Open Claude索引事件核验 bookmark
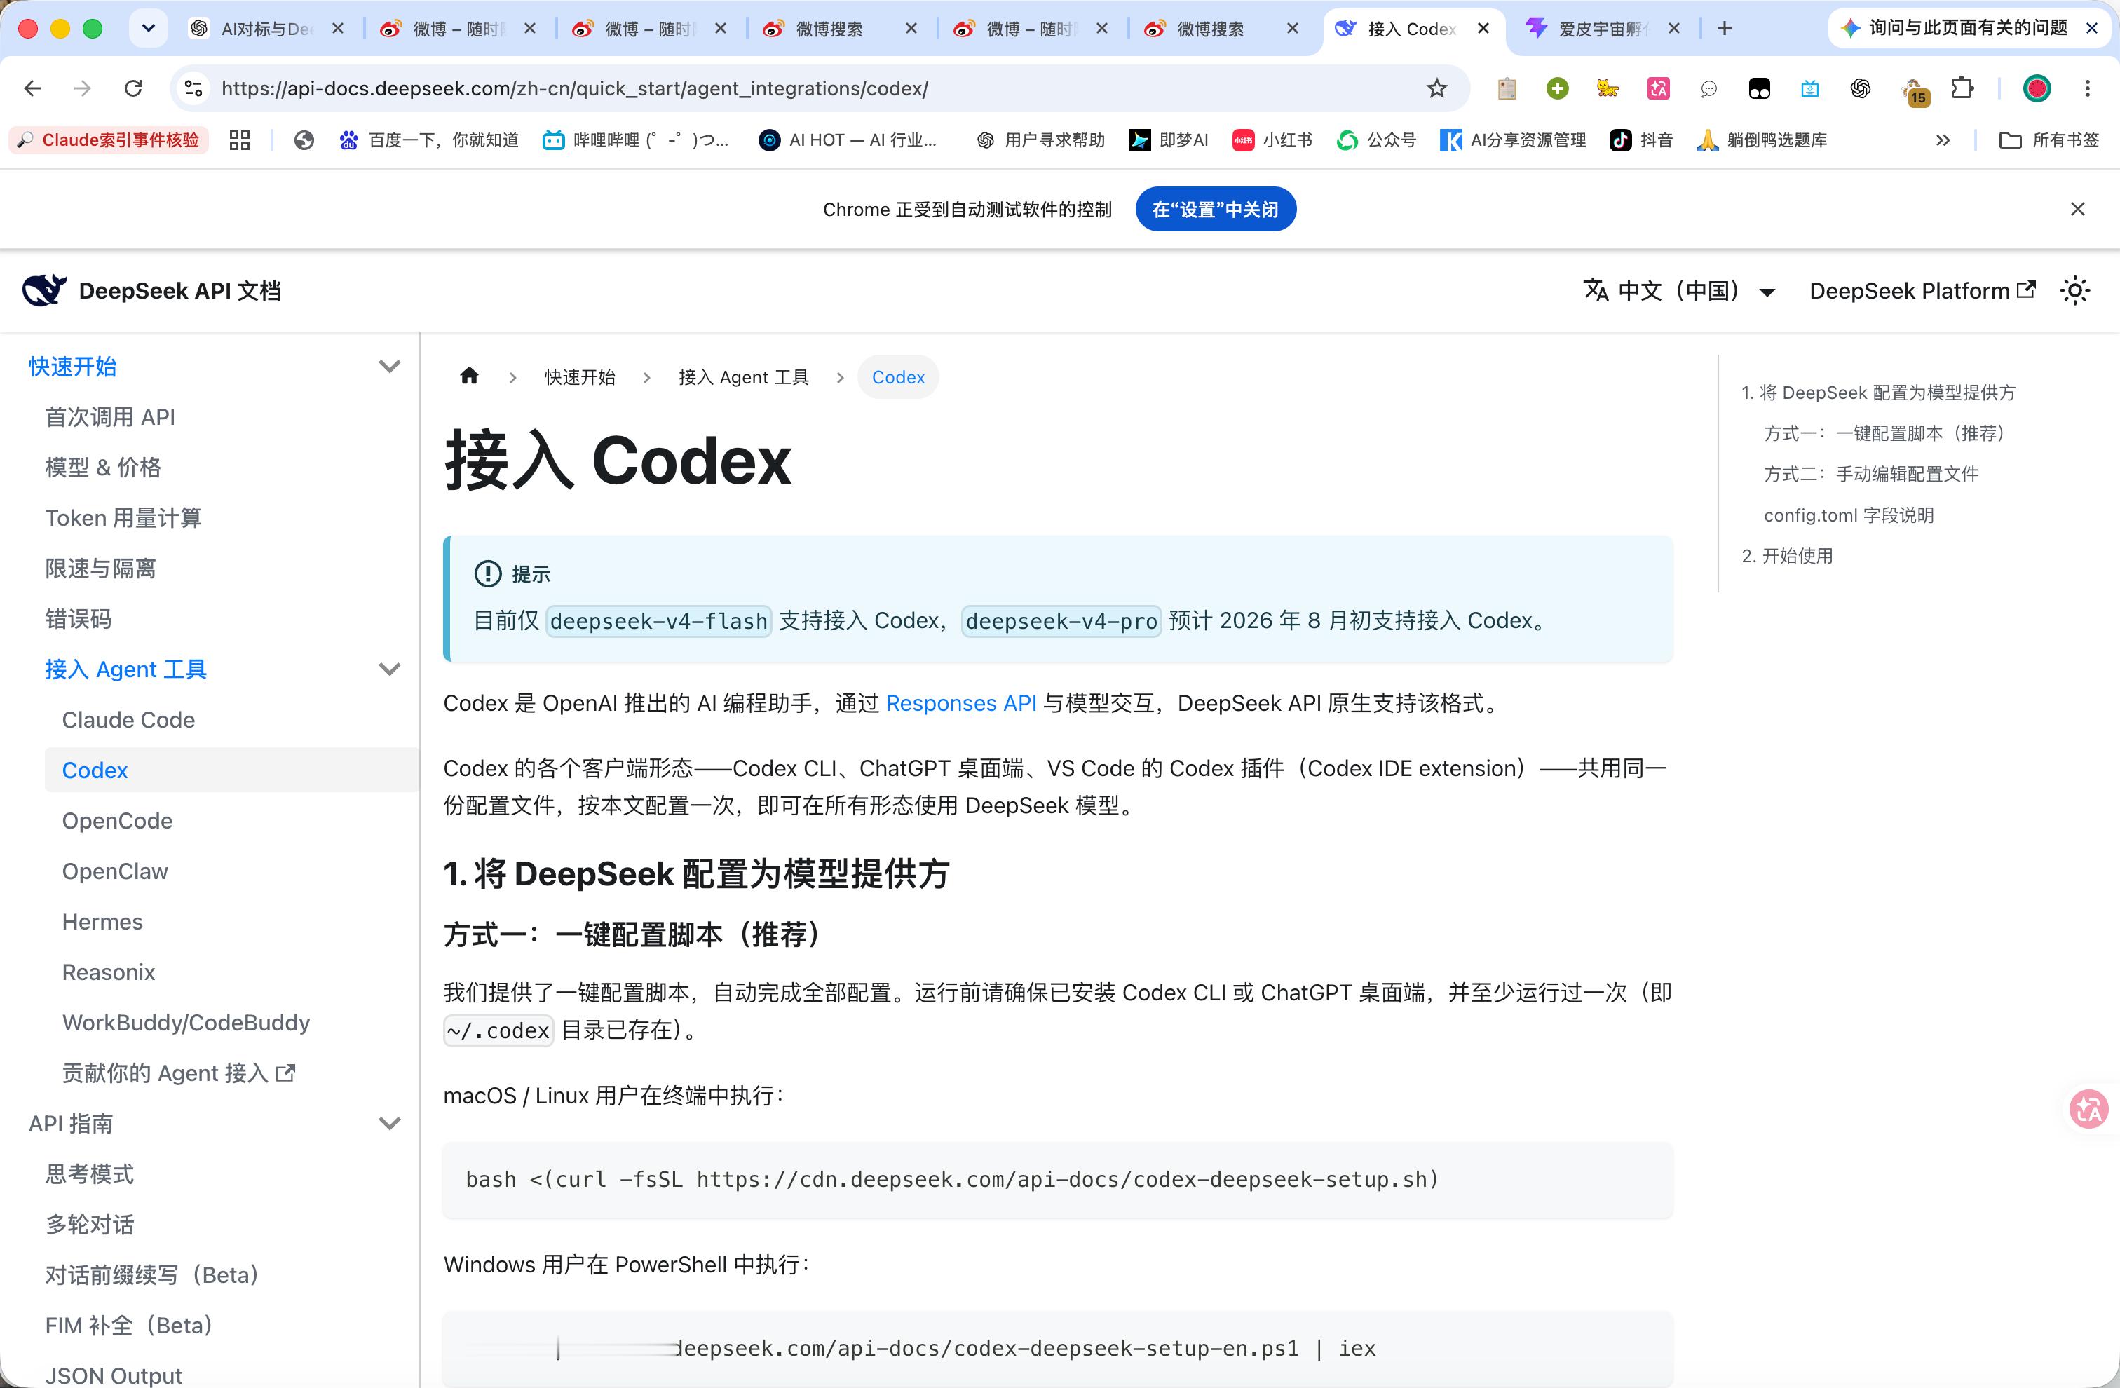This screenshot has width=2120, height=1388. [x=109, y=140]
